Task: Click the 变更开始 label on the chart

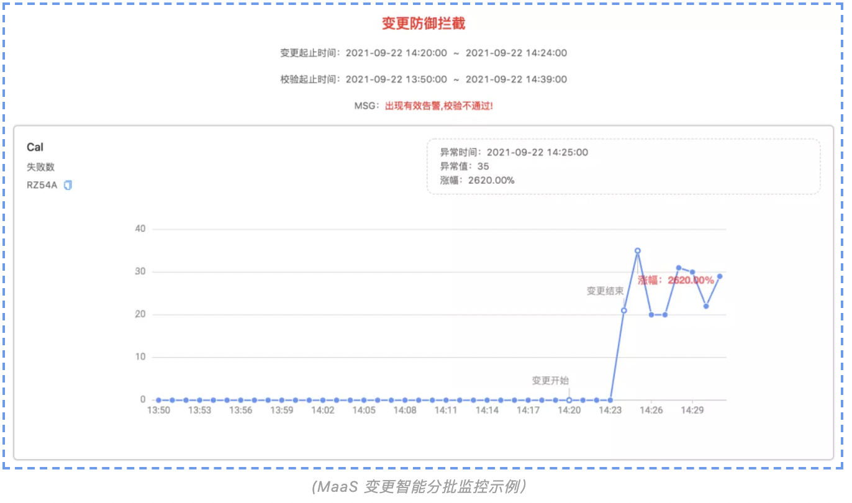Action: coord(550,381)
